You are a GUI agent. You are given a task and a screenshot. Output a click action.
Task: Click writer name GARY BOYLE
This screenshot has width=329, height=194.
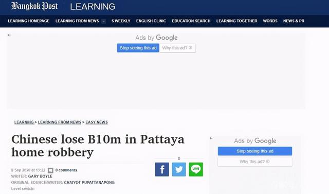[40, 177]
